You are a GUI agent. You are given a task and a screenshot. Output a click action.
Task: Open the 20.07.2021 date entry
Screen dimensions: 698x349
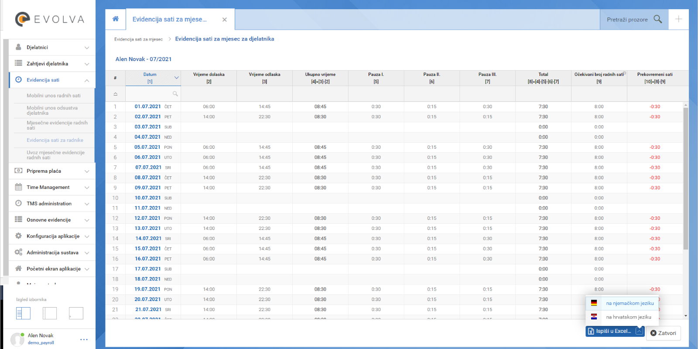[147, 299]
